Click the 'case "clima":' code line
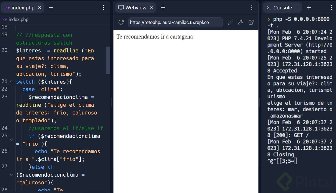This screenshot has height=193, width=336. (43, 89)
